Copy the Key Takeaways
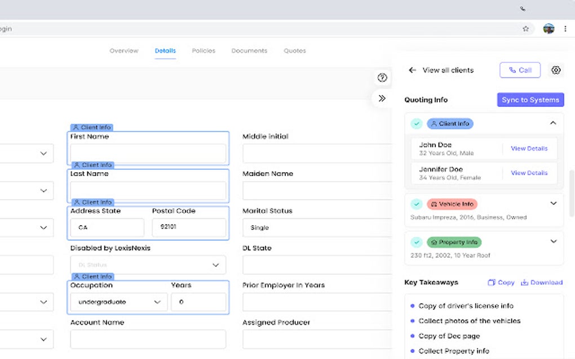This screenshot has height=359, width=575. coord(501,282)
